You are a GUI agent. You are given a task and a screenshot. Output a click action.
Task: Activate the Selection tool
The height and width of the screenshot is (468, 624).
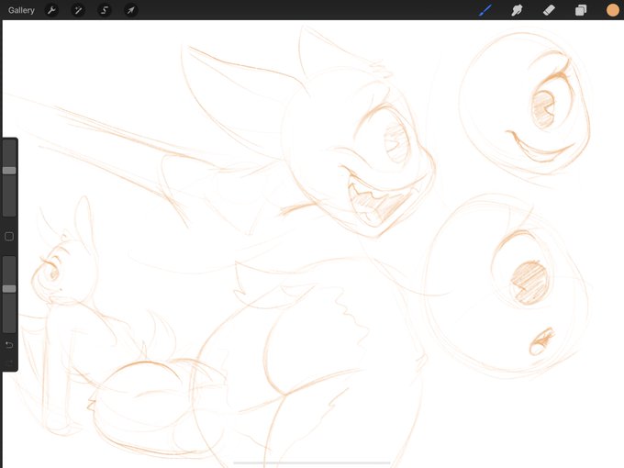pos(105,10)
